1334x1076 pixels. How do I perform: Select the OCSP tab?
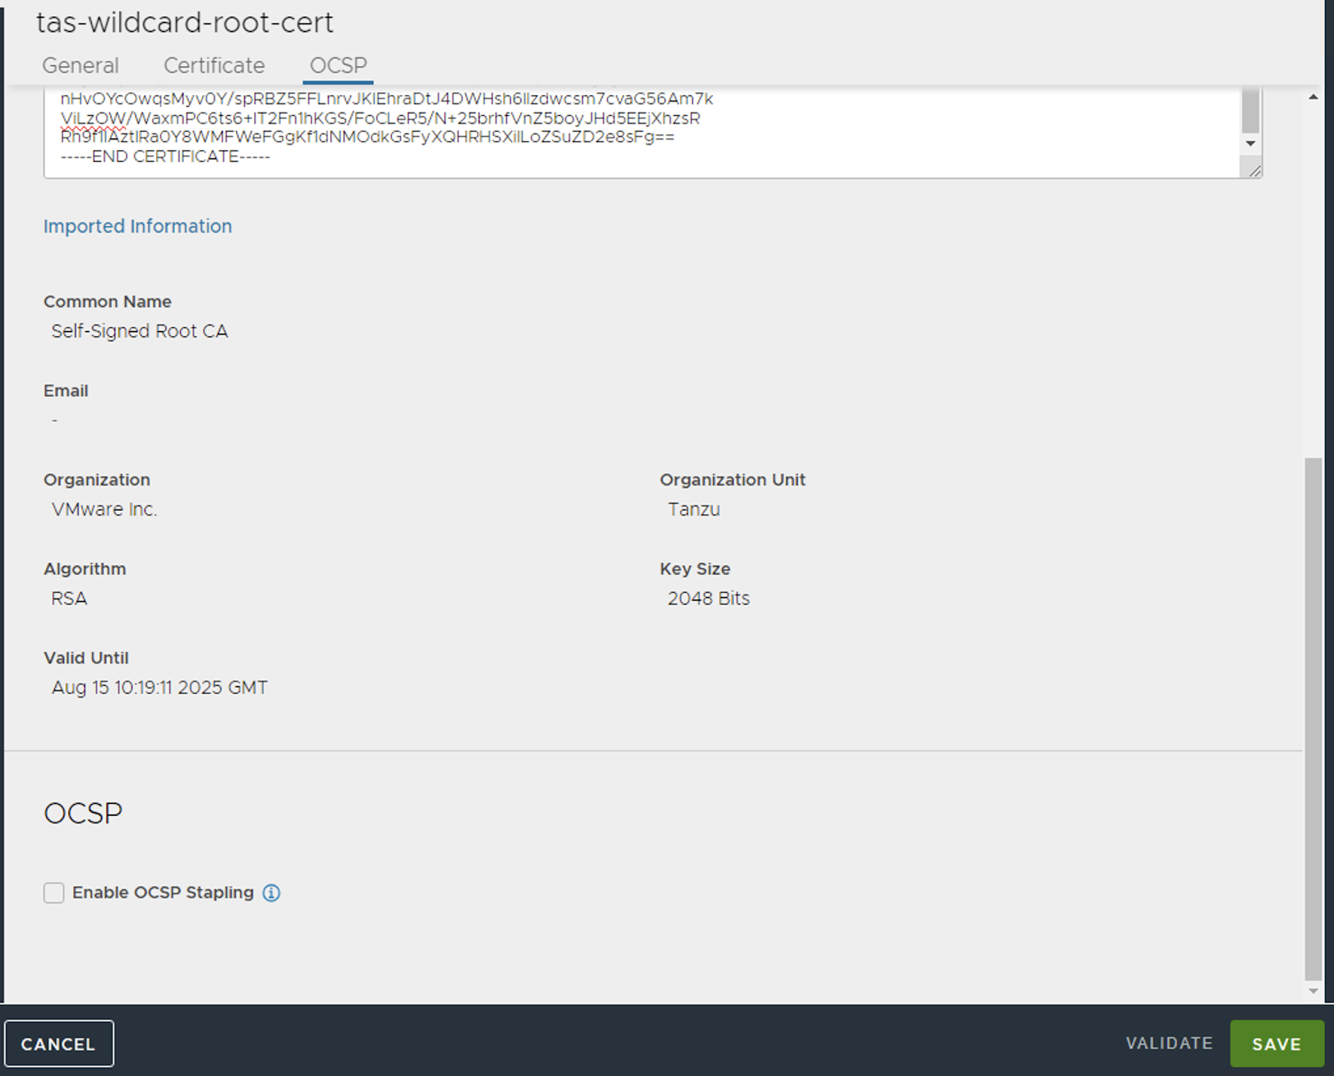338,65
